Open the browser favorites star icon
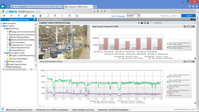The image size is (199, 112). [x=193, y=6]
